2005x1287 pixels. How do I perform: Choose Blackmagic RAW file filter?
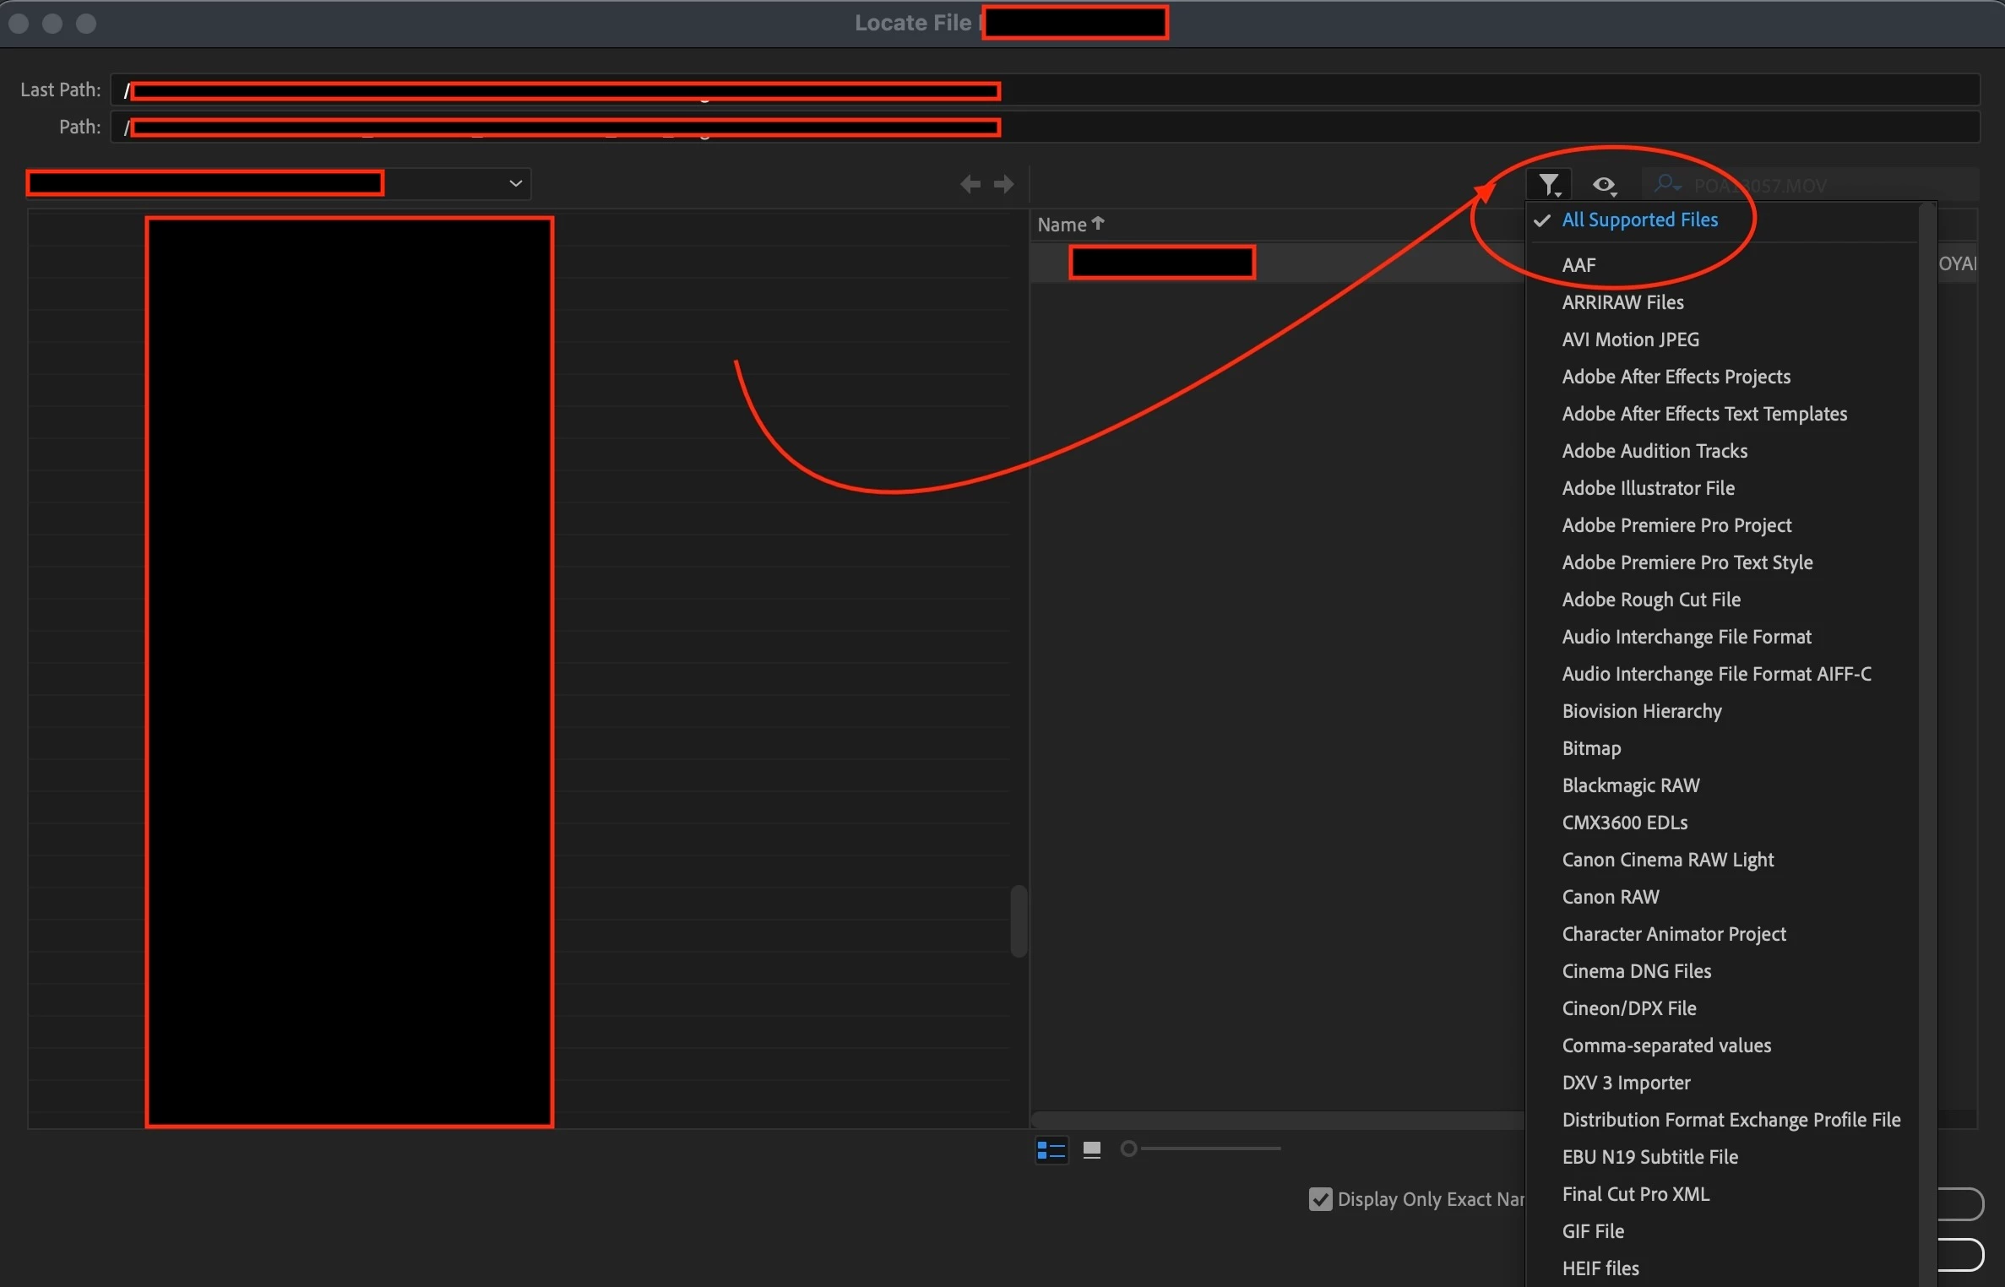pyautogui.click(x=1630, y=785)
